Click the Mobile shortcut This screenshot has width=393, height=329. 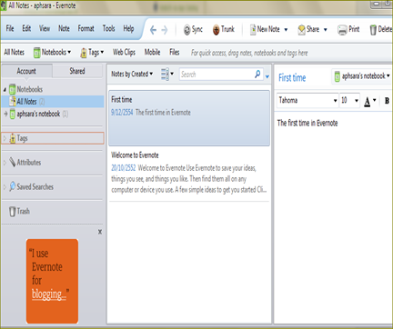click(152, 52)
